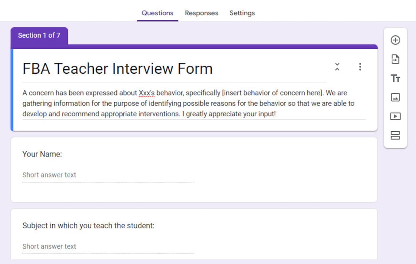
Task: Click Short answer text under Your Name
Action: coord(49,175)
